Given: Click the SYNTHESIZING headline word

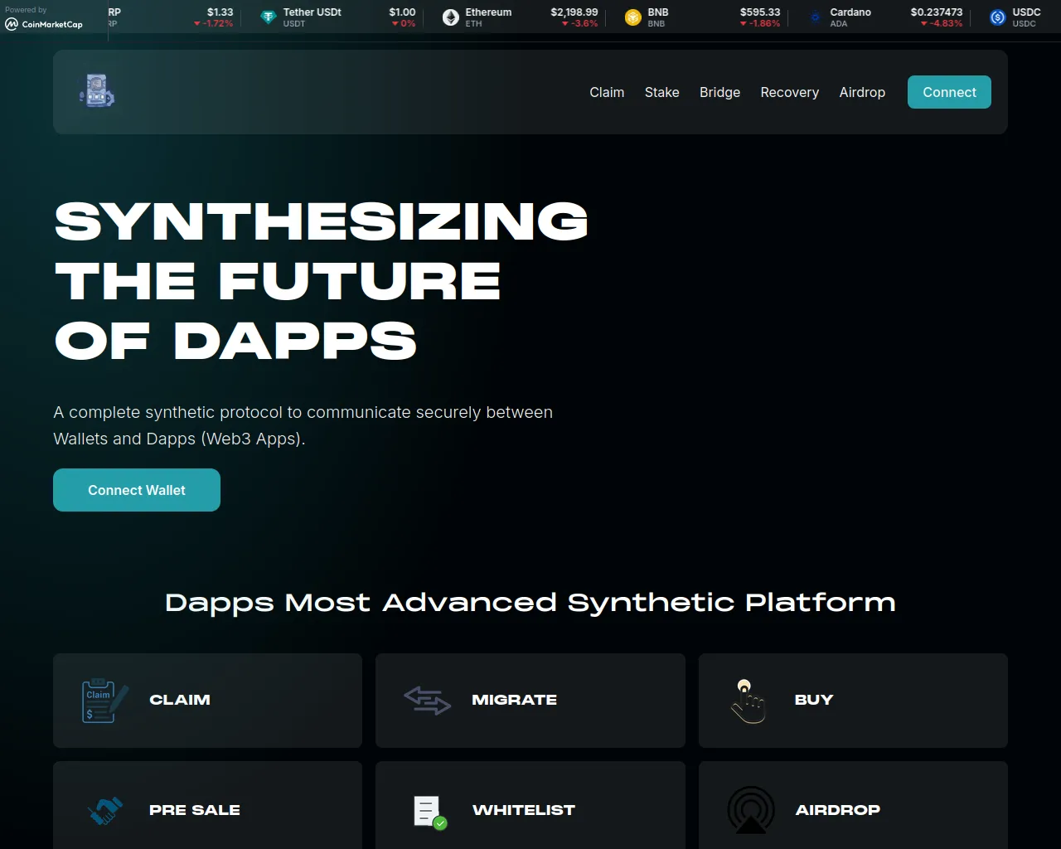Looking at the screenshot, I should click(x=322, y=221).
